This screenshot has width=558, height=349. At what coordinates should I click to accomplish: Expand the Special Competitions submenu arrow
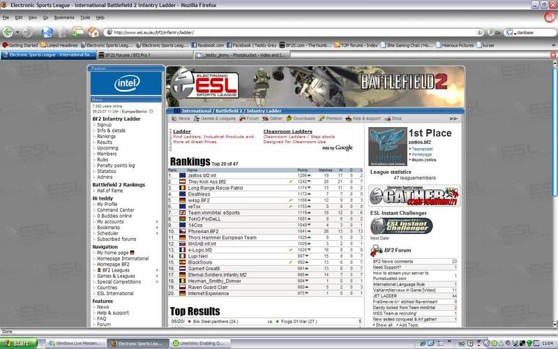(x=157, y=282)
